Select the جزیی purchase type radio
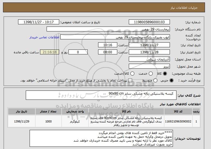Viewport: 211px width, 149px height. [172, 81]
